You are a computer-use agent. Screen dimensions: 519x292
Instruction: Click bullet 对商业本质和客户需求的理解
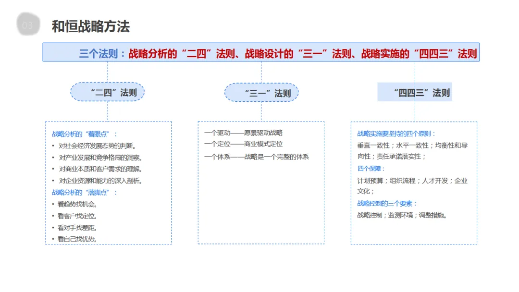pos(100,169)
